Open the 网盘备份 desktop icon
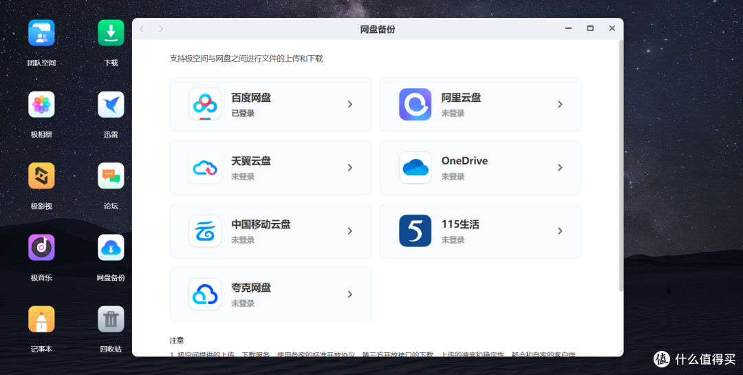Viewport: 743px width, 375px height. click(111, 248)
